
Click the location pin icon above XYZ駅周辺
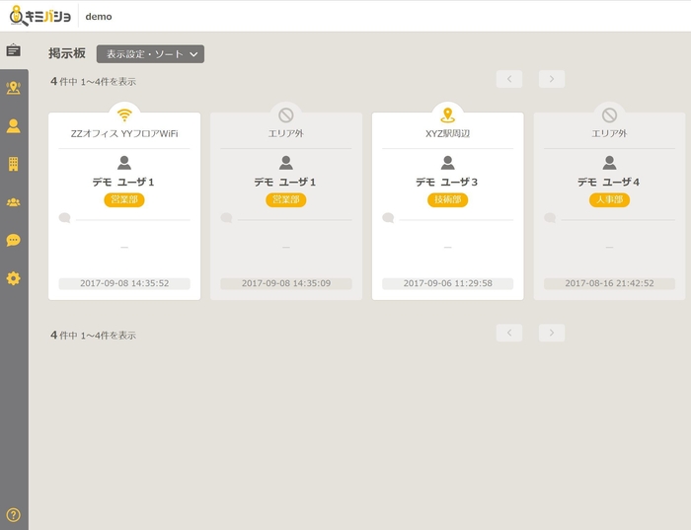coord(447,114)
